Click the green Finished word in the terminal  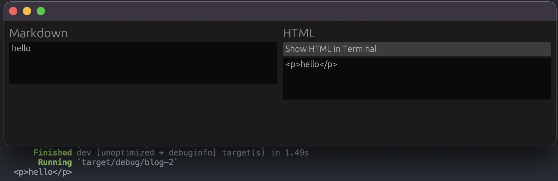pos(53,152)
